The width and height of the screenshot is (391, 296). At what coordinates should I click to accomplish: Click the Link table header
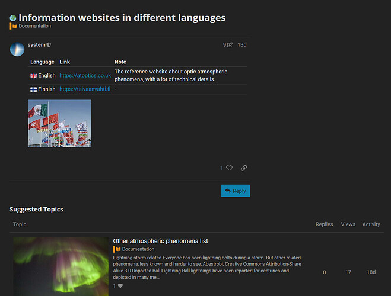pyautogui.click(x=65, y=62)
